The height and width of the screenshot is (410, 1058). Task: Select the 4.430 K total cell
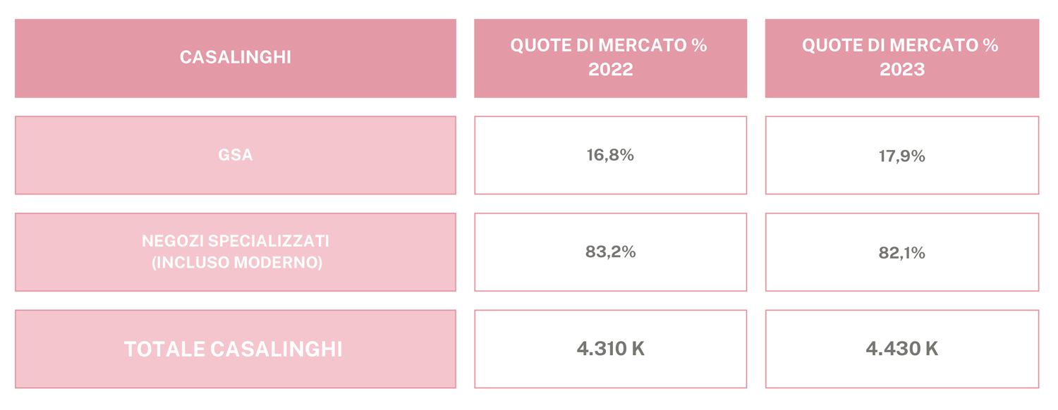[x=902, y=349]
